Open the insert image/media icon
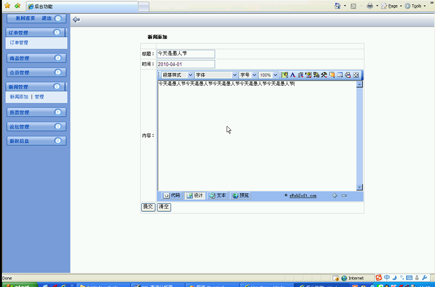The height and width of the screenshot is (287, 435). [308, 75]
